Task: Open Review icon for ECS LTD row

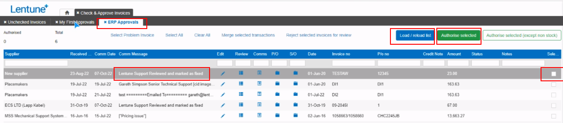Action: click(241, 105)
